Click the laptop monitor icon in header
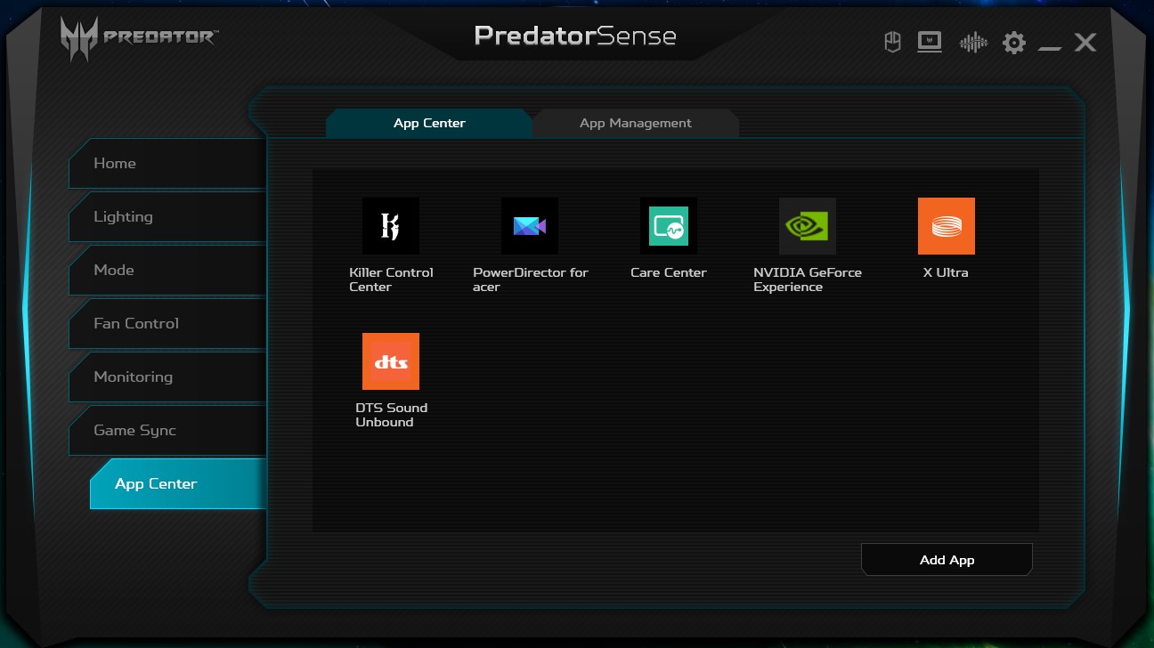 [x=930, y=42]
